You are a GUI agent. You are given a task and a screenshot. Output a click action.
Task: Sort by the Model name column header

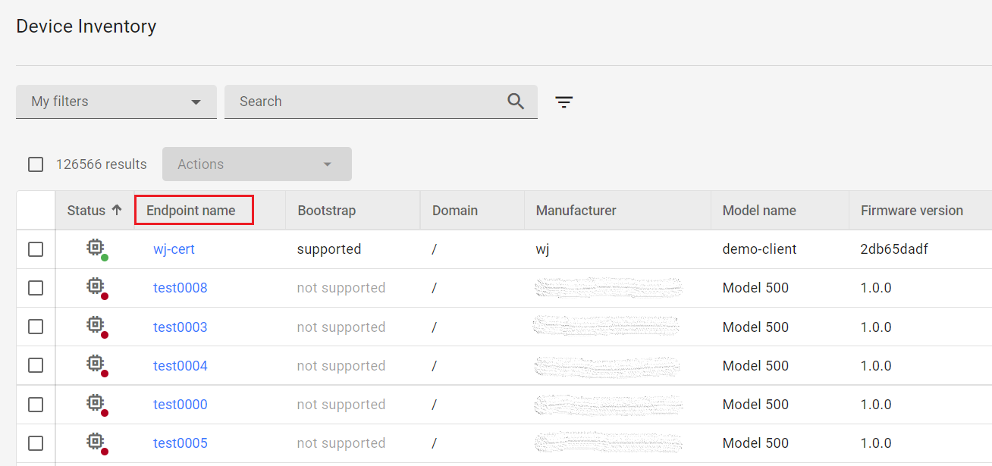tap(759, 211)
